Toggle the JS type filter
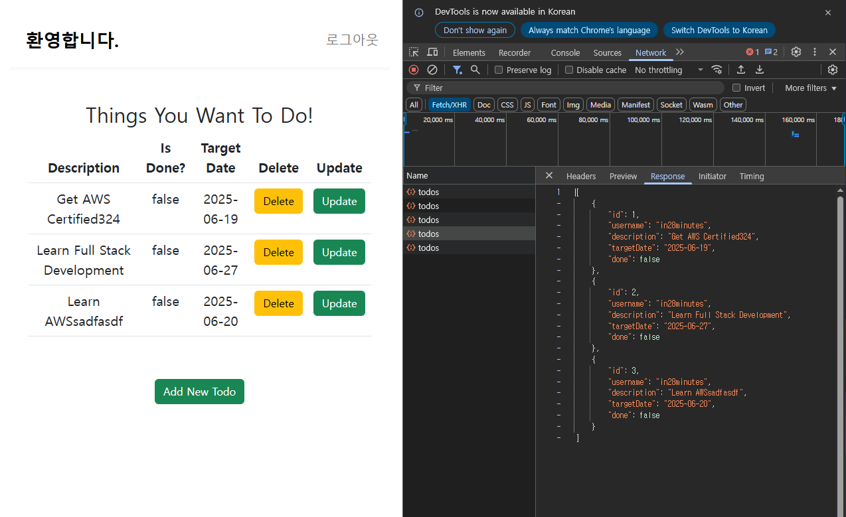846x517 pixels. click(x=527, y=105)
